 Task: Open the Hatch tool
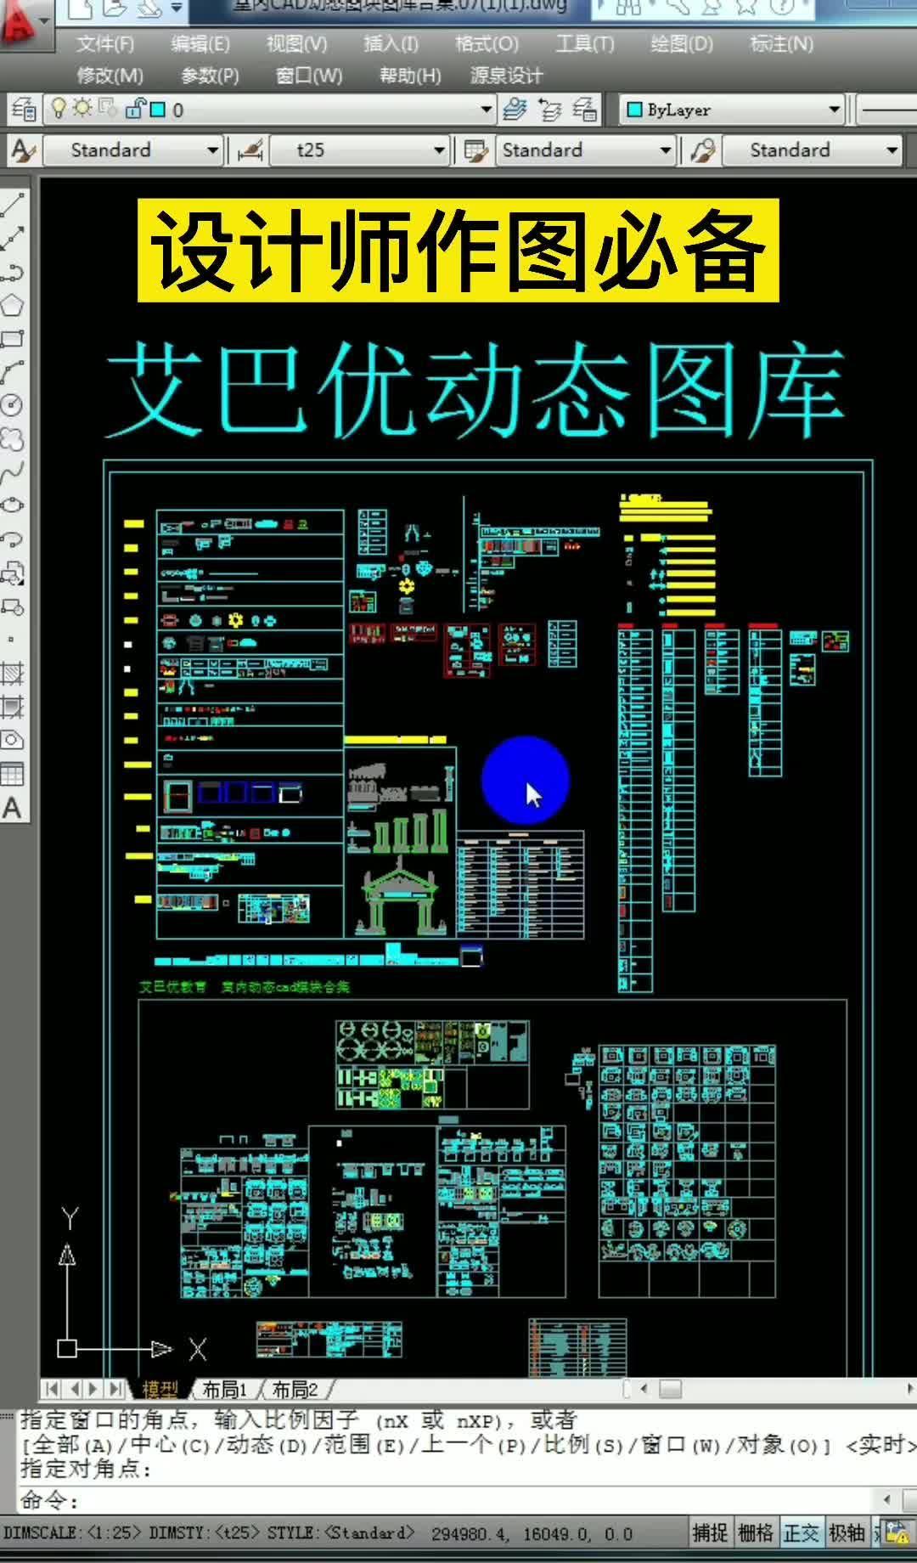tap(13, 674)
